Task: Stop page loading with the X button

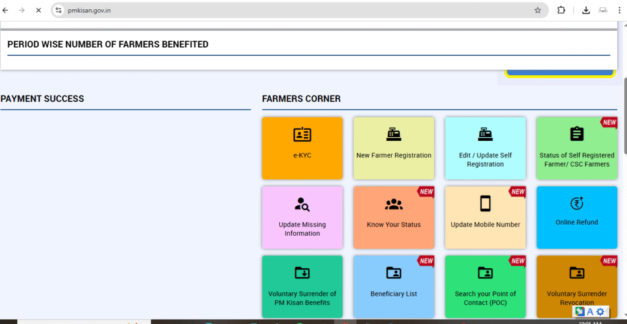Action: (x=38, y=10)
